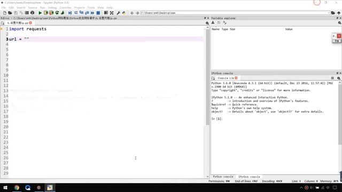Open the Search menu
Screen dimensions: 342x192
click(x=21, y=7)
